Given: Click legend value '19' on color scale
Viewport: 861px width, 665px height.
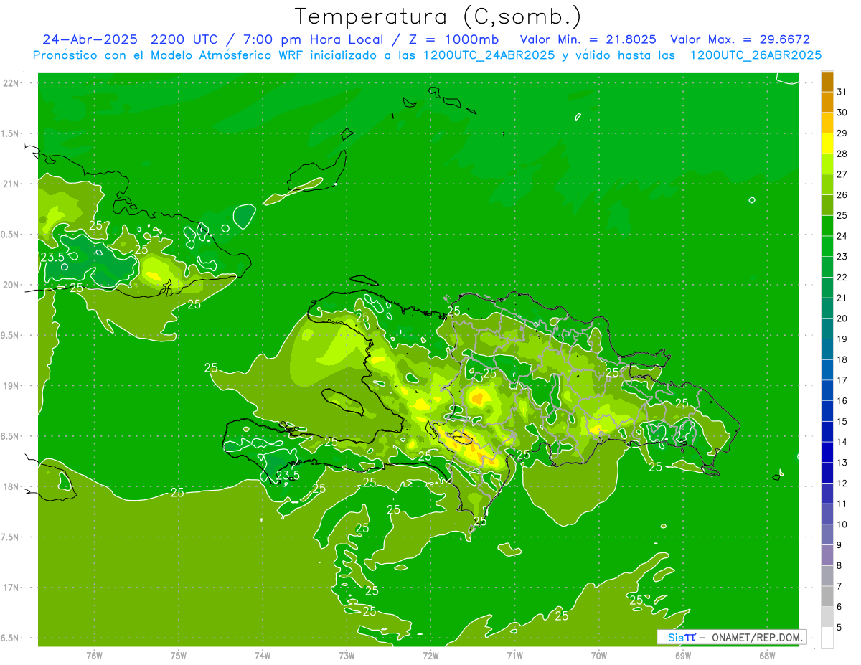Looking at the screenshot, I should (842, 339).
